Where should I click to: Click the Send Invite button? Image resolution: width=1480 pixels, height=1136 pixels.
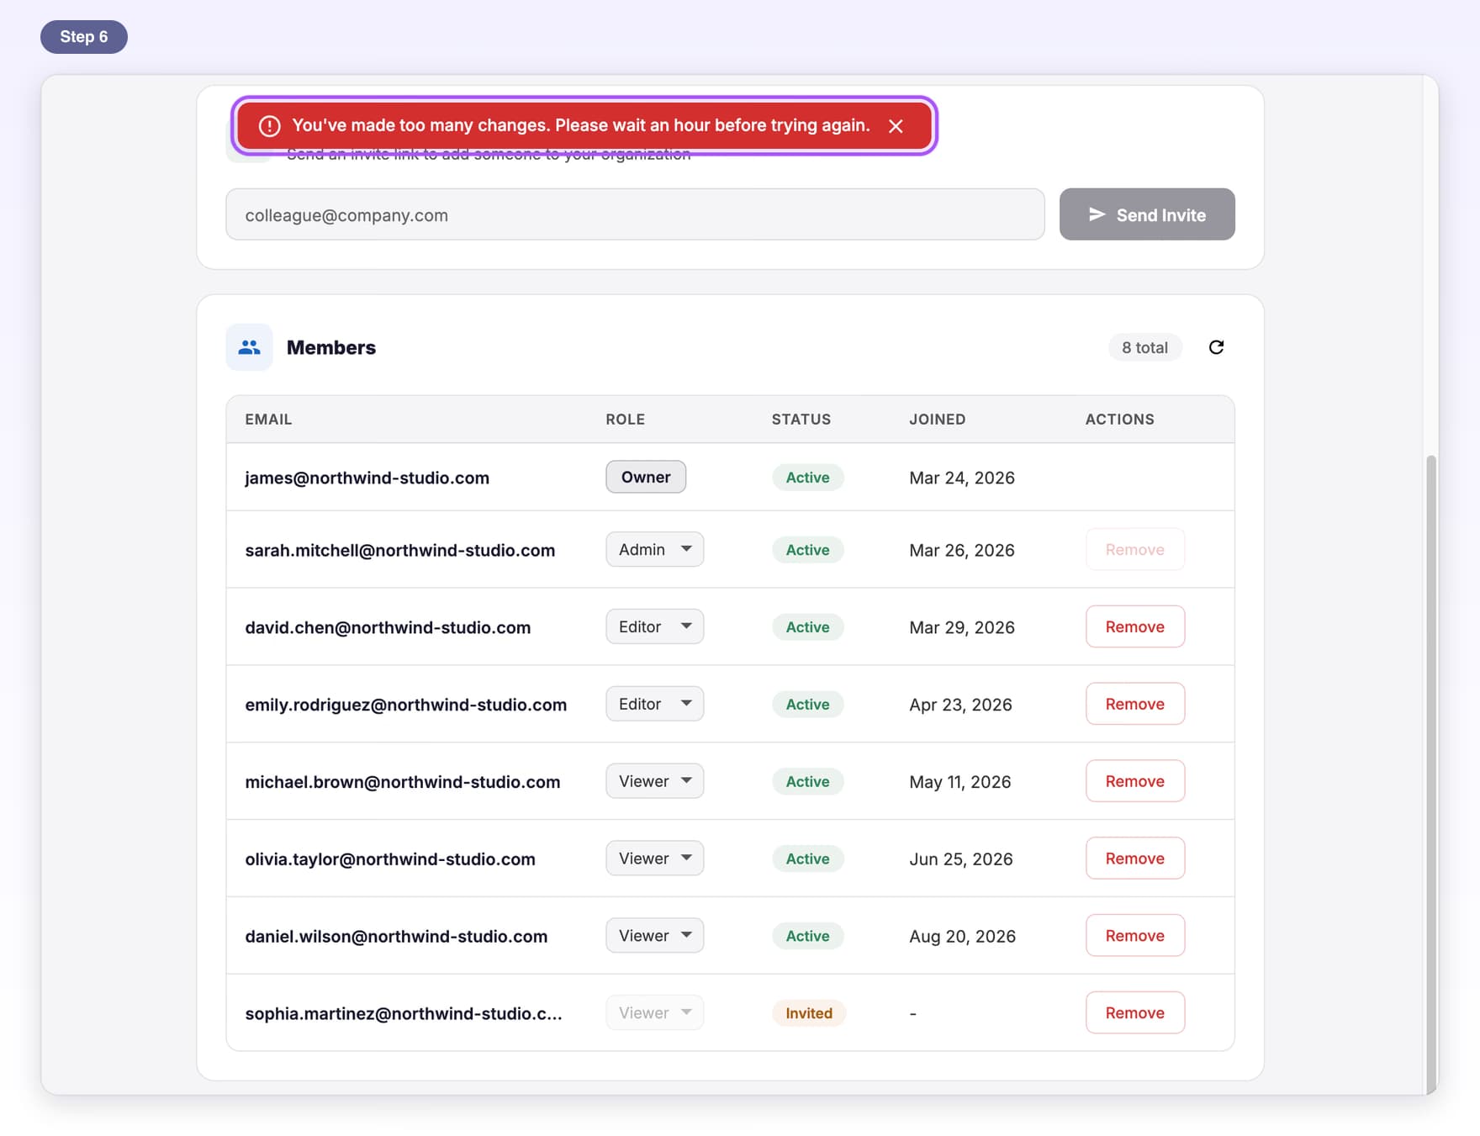[1147, 214]
